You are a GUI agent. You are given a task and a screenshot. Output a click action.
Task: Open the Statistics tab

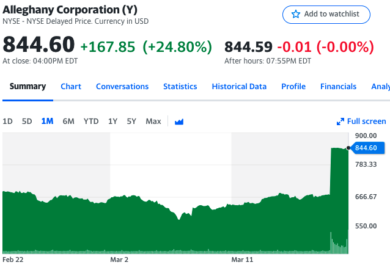pyautogui.click(x=180, y=87)
